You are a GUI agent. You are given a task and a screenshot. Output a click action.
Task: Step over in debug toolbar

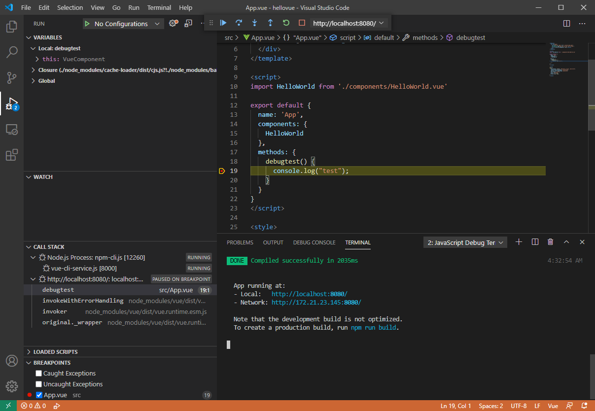point(239,23)
